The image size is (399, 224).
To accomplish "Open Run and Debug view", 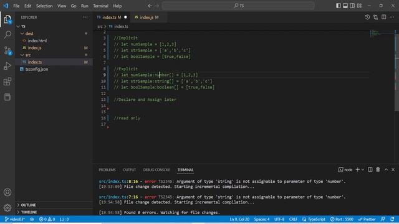I will (7, 66).
